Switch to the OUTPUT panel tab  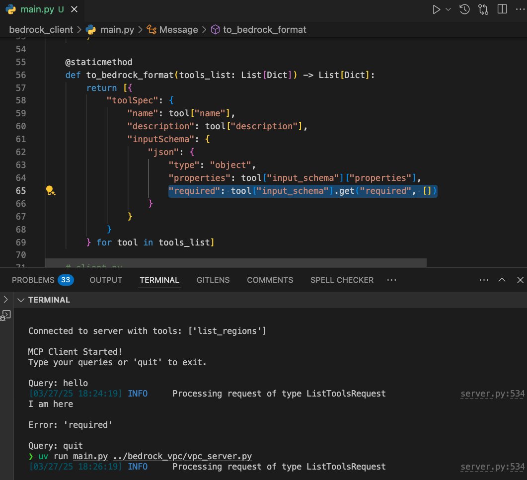pyautogui.click(x=106, y=280)
